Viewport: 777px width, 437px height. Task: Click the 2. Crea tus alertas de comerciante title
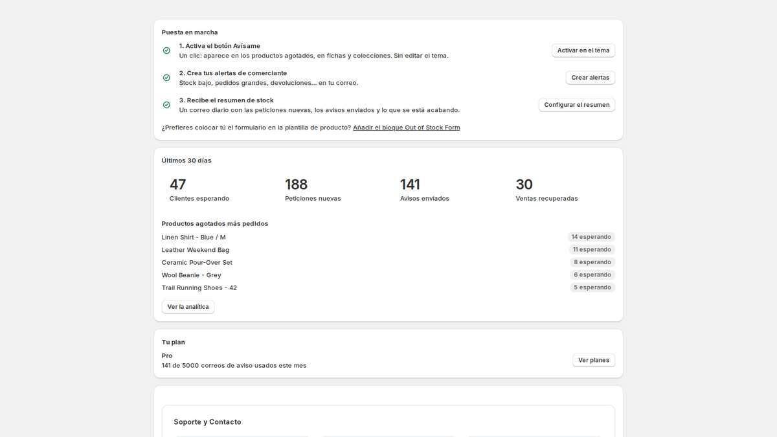coord(233,73)
